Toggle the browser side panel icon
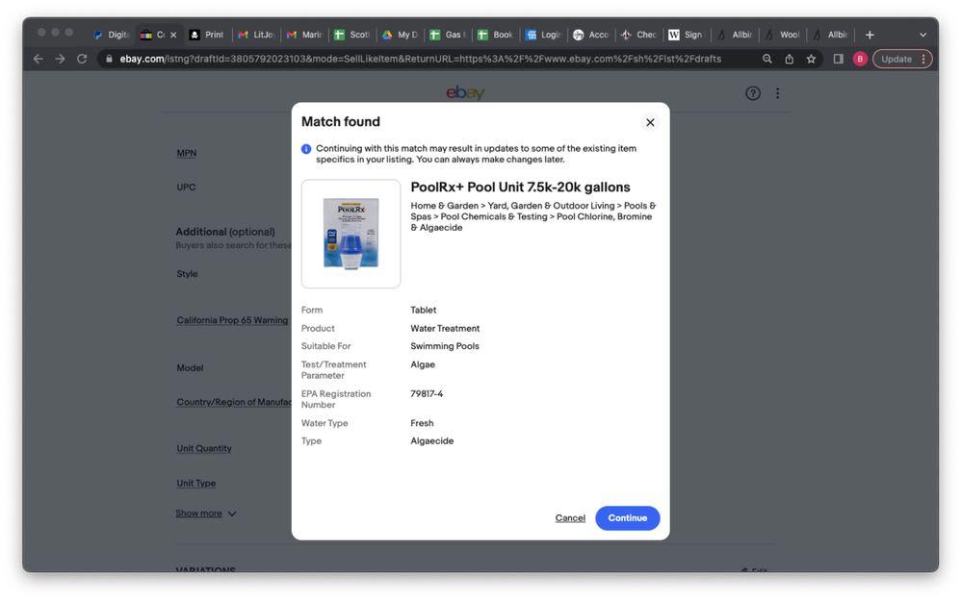Screen dimensions: 961x600 (x=838, y=59)
